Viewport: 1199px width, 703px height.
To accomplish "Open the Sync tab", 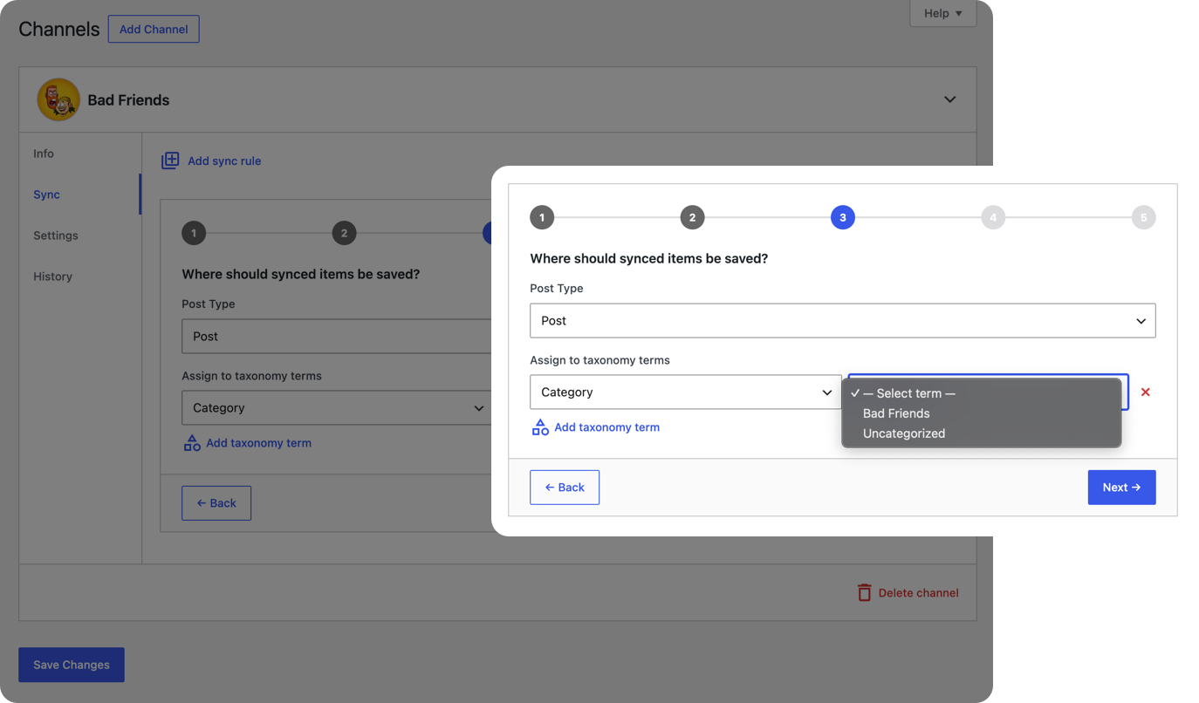I will (x=47, y=195).
